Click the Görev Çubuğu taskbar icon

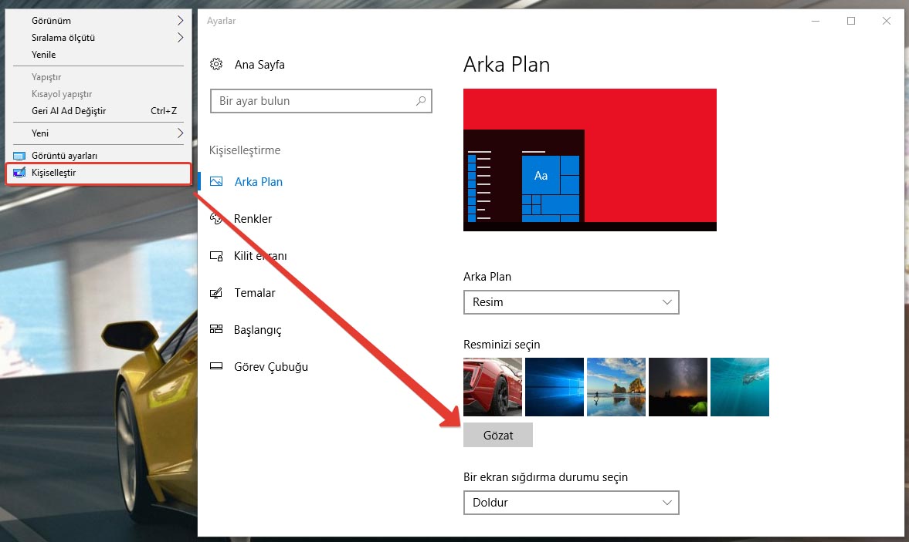(217, 367)
